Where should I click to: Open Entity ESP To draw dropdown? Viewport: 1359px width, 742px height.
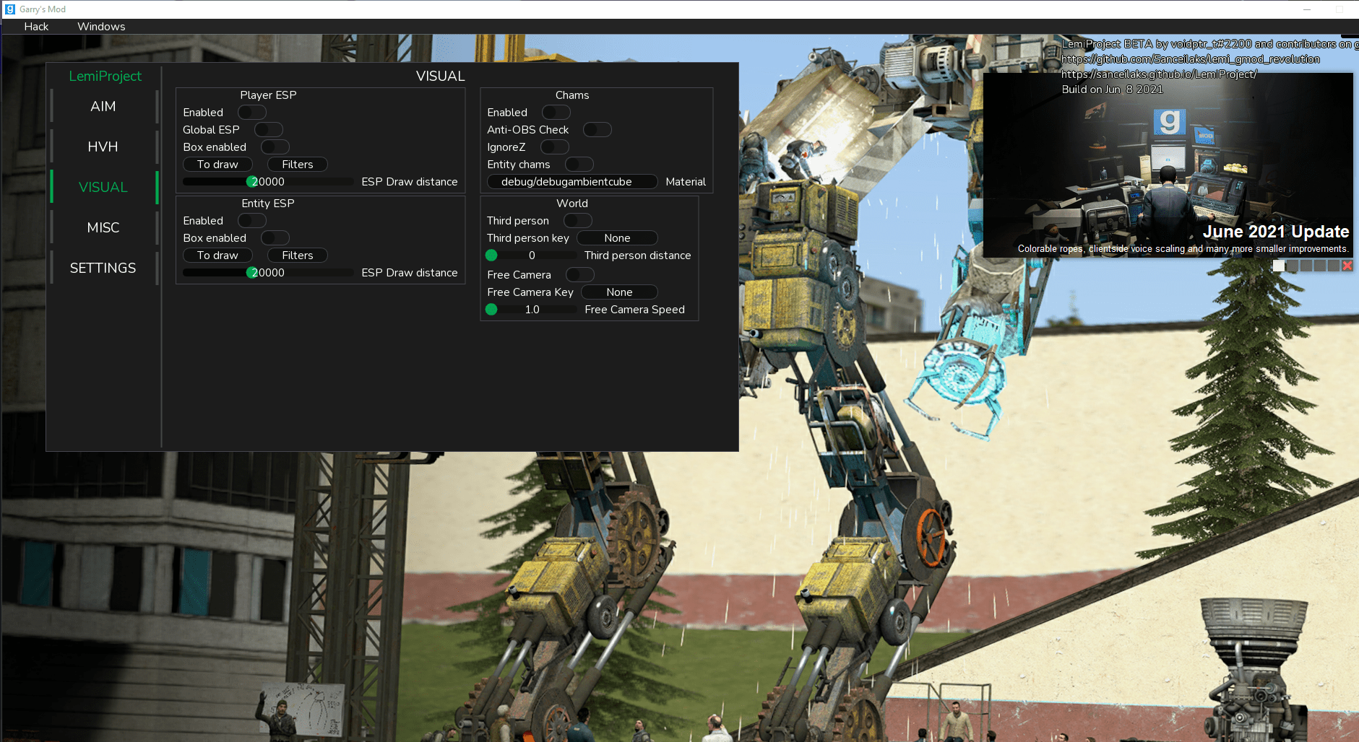pyautogui.click(x=217, y=256)
